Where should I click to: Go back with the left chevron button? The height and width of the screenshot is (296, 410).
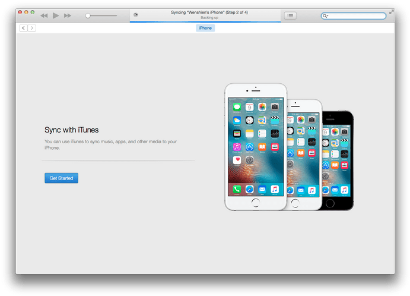[x=23, y=28]
